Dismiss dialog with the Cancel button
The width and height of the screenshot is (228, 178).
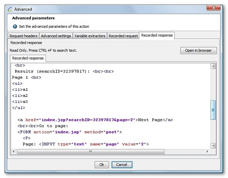click(122, 165)
